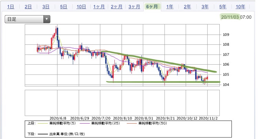The width and height of the screenshot is (258, 139).
Task: Show the 3ヶ月 chart period
Action: pyautogui.click(x=134, y=7)
